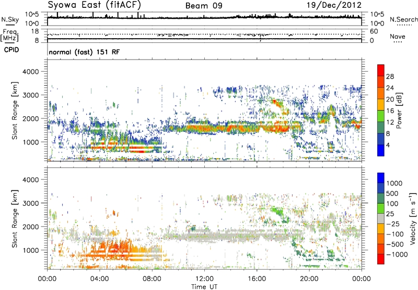The width and height of the screenshot is (418, 290).
Task: Click the '12' label on Power color bar
Action: [x=390, y=122]
